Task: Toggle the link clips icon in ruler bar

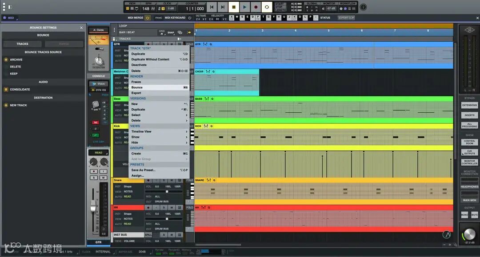Action: pyautogui.click(x=180, y=32)
